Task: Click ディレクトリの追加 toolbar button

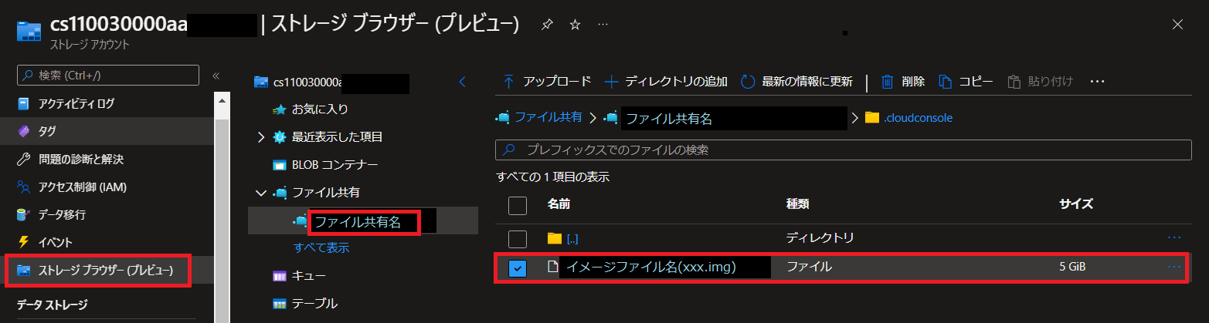Action: (665, 81)
